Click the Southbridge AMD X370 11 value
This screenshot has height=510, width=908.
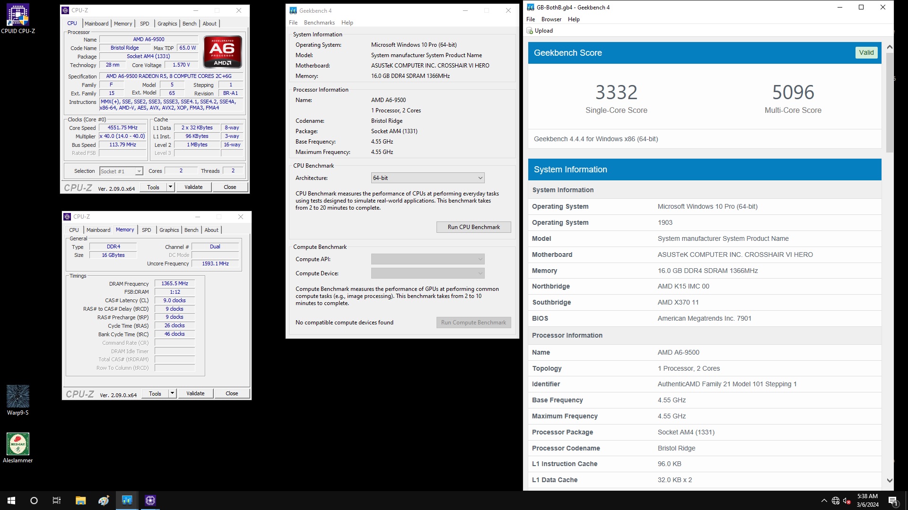point(678,302)
